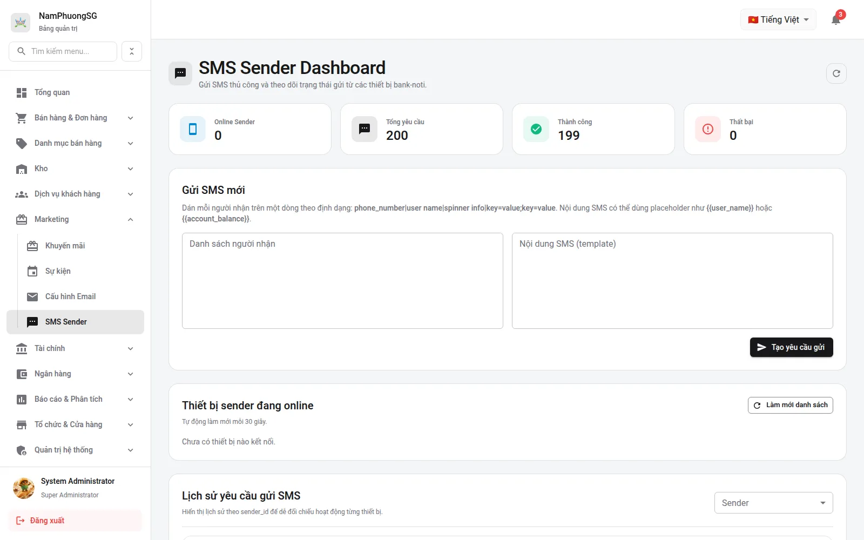Click the notification bell icon
The image size is (864, 540).
click(x=836, y=20)
